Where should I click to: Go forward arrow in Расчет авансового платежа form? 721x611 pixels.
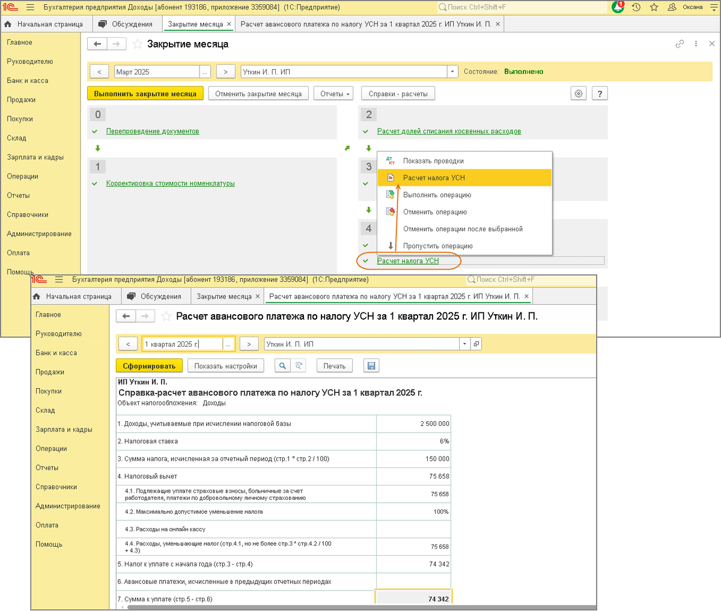[x=145, y=316]
